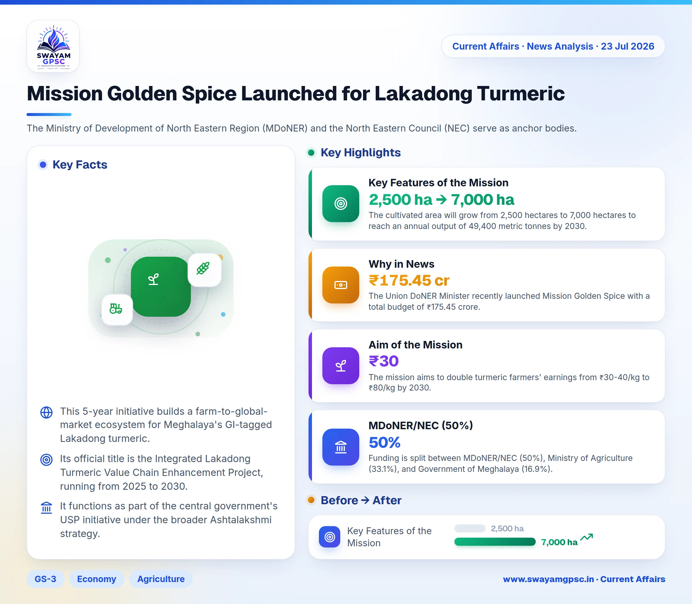This screenshot has height=604, width=692.
Task: Click the Key Facts heading
Action: tap(80, 165)
